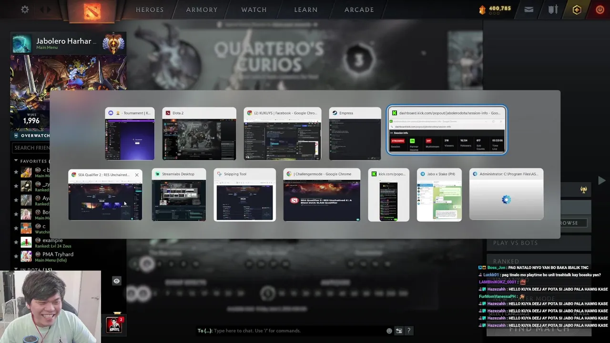The image size is (610, 343).
Task: Click the Dota 2 logo home button
Action: pos(92,10)
